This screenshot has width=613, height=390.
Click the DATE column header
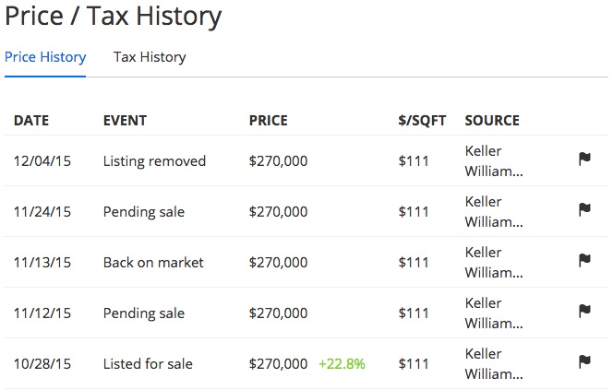[x=31, y=120]
